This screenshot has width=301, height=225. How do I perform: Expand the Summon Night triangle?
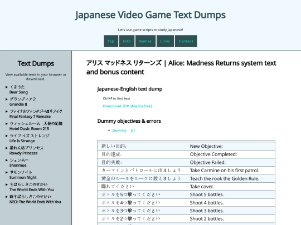tap(7, 172)
